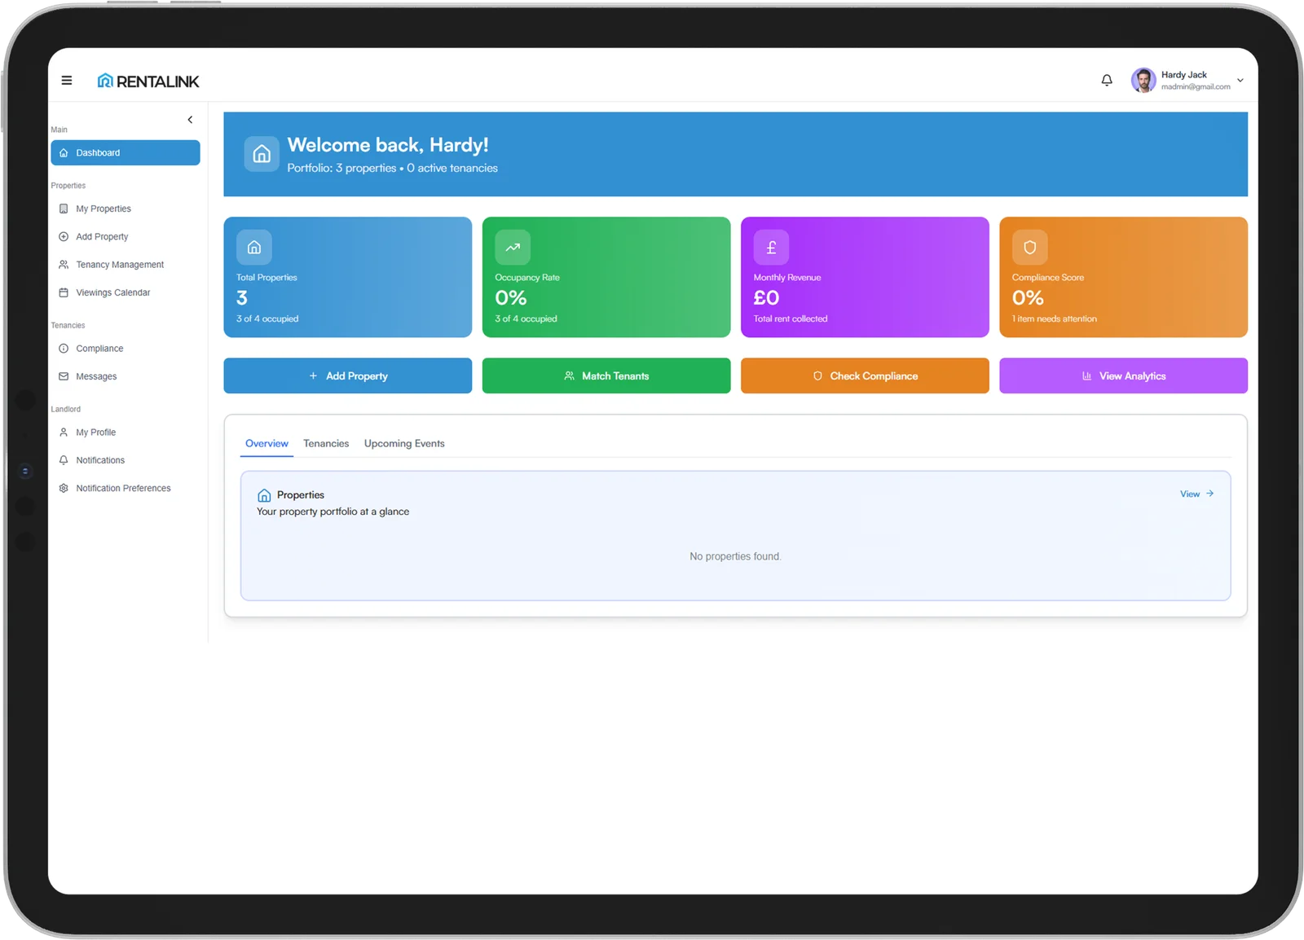The width and height of the screenshot is (1304, 940).
Task: Click Hardy Jack's profile avatar
Action: (x=1143, y=81)
